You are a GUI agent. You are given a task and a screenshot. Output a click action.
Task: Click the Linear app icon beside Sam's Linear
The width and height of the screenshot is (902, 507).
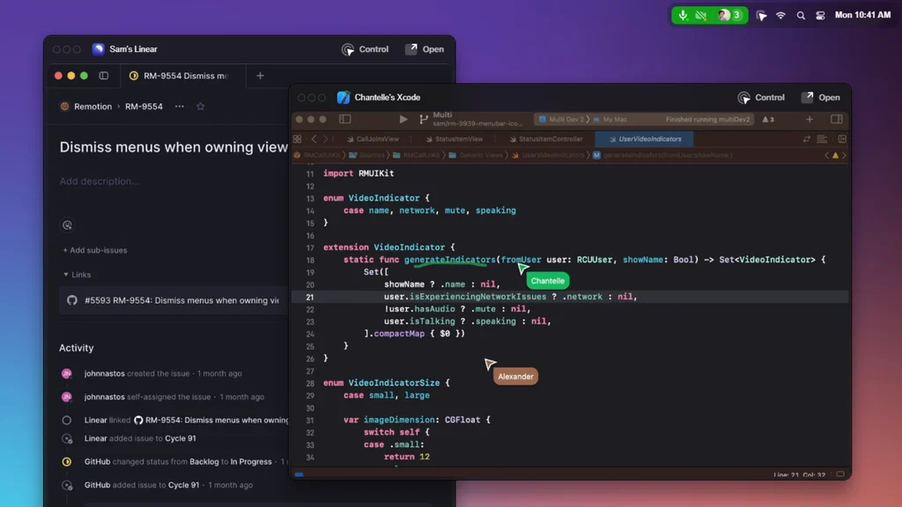[99, 49]
